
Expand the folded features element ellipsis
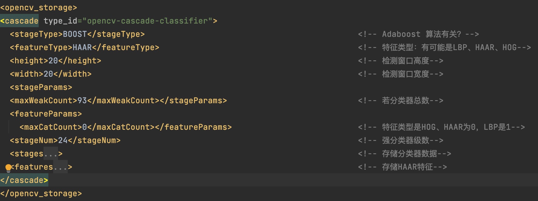coord(60,167)
